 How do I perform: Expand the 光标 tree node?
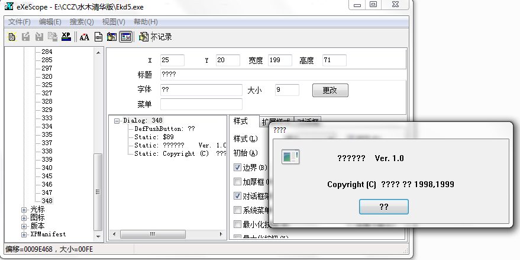24,209
